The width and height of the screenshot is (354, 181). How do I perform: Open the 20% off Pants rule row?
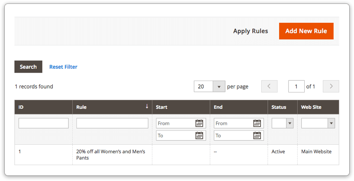(177, 155)
